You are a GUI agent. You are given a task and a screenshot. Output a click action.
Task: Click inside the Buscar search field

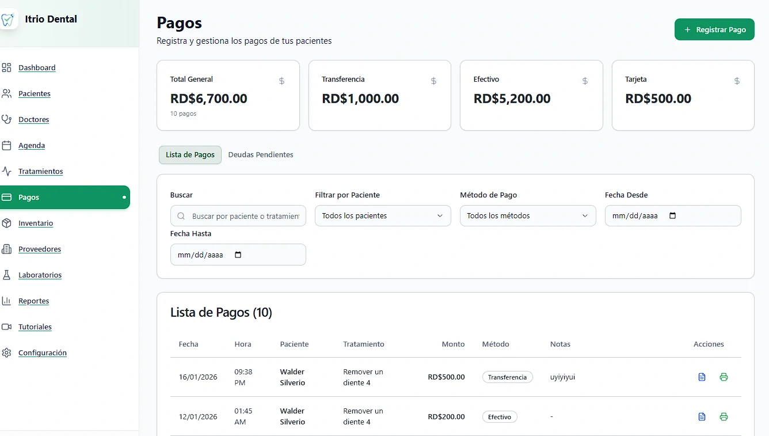(x=238, y=215)
